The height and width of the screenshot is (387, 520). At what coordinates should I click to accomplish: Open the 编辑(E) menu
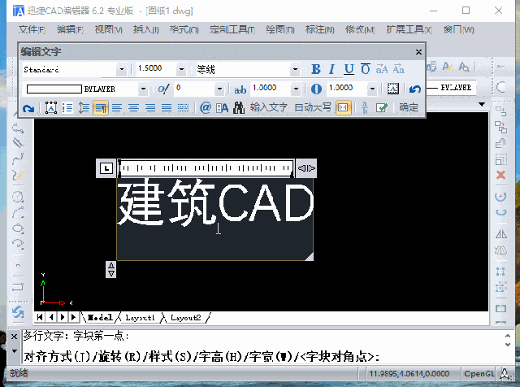70,29
